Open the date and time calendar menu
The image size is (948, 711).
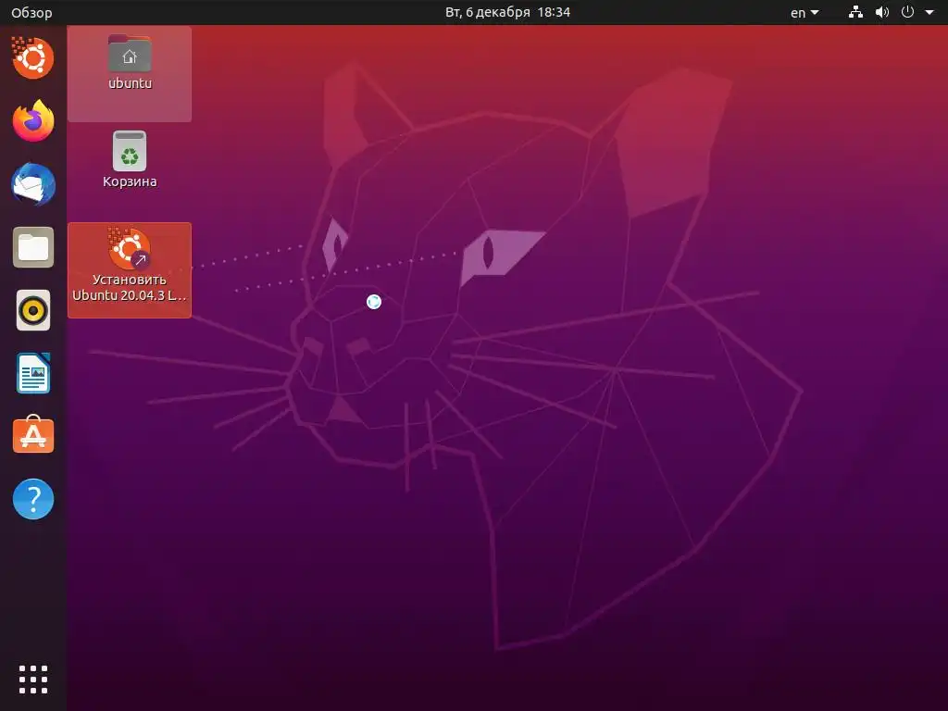tap(507, 12)
